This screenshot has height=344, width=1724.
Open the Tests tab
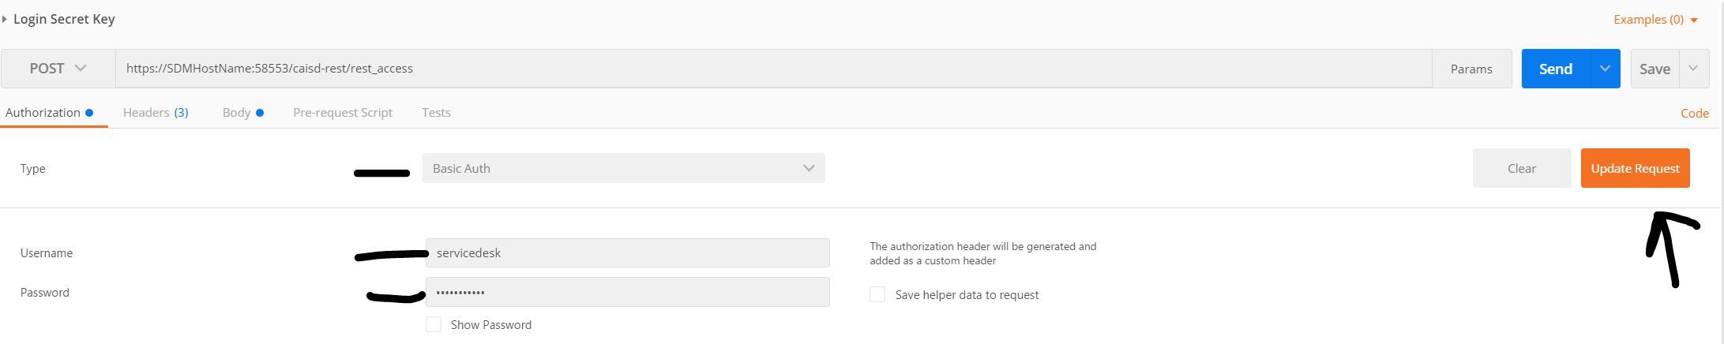(x=436, y=113)
